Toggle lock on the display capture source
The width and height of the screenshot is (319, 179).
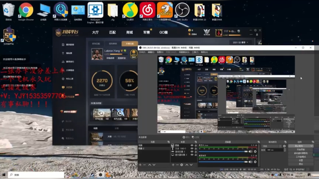coord(195,155)
